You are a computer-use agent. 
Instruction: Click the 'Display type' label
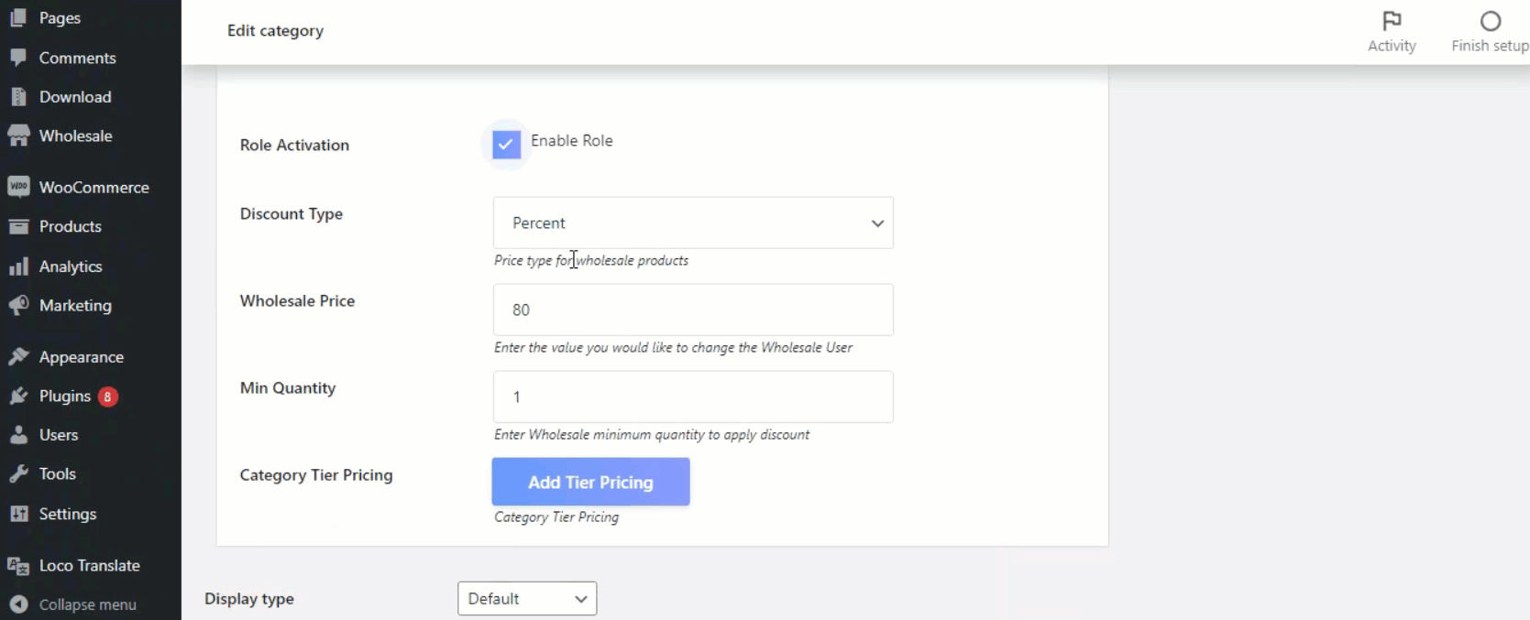[249, 598]
